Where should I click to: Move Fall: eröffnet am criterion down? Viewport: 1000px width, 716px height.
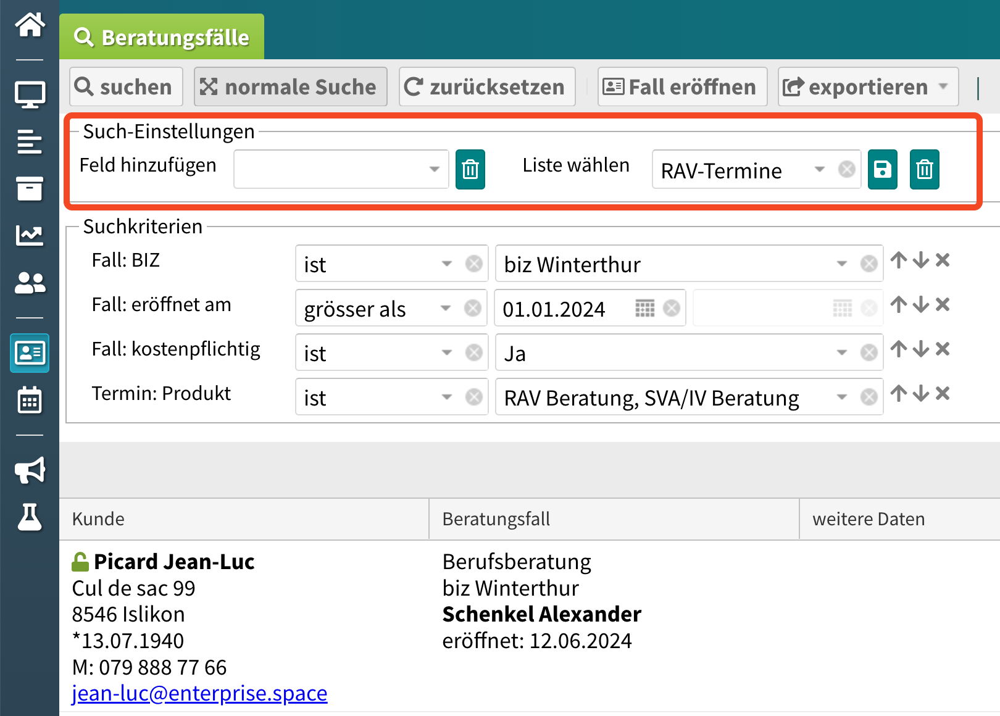920,304
